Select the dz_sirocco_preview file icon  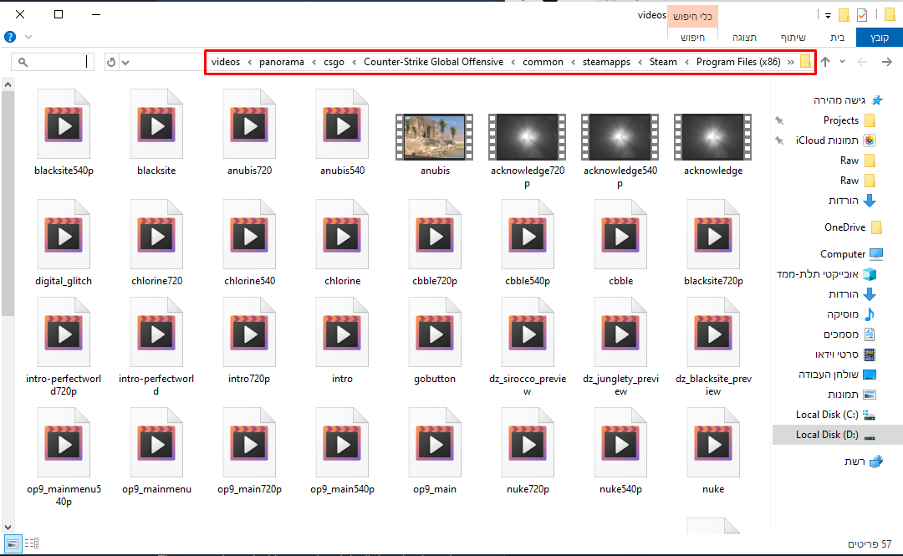(528, 333)
